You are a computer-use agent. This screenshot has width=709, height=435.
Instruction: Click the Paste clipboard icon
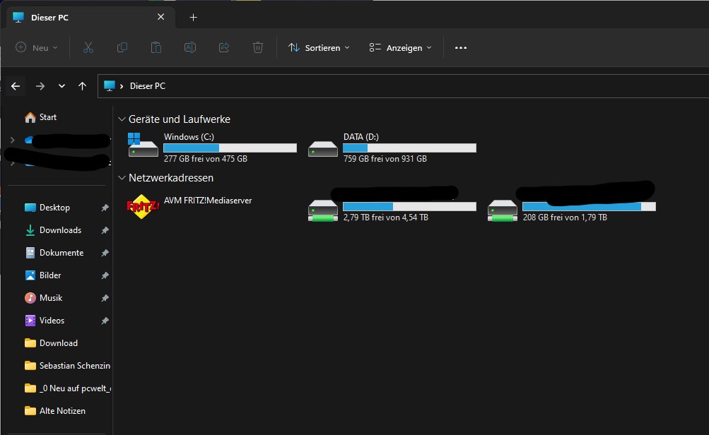coord(156,47)
